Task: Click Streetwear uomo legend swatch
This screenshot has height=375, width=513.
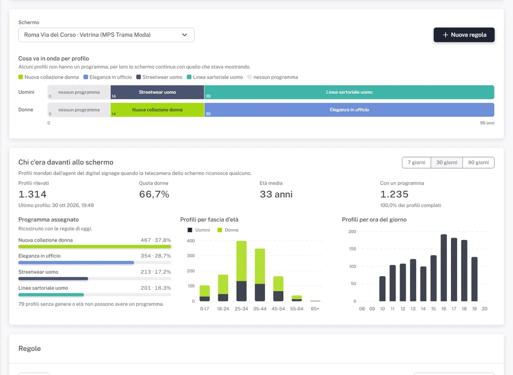Action: 139,77
